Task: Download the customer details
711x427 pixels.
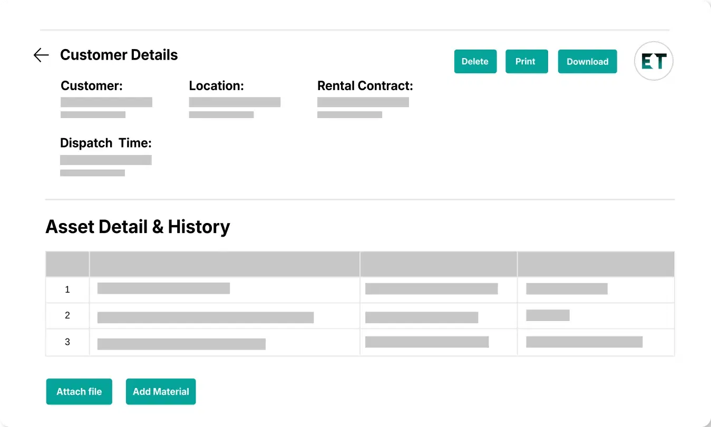Action: 587,61
